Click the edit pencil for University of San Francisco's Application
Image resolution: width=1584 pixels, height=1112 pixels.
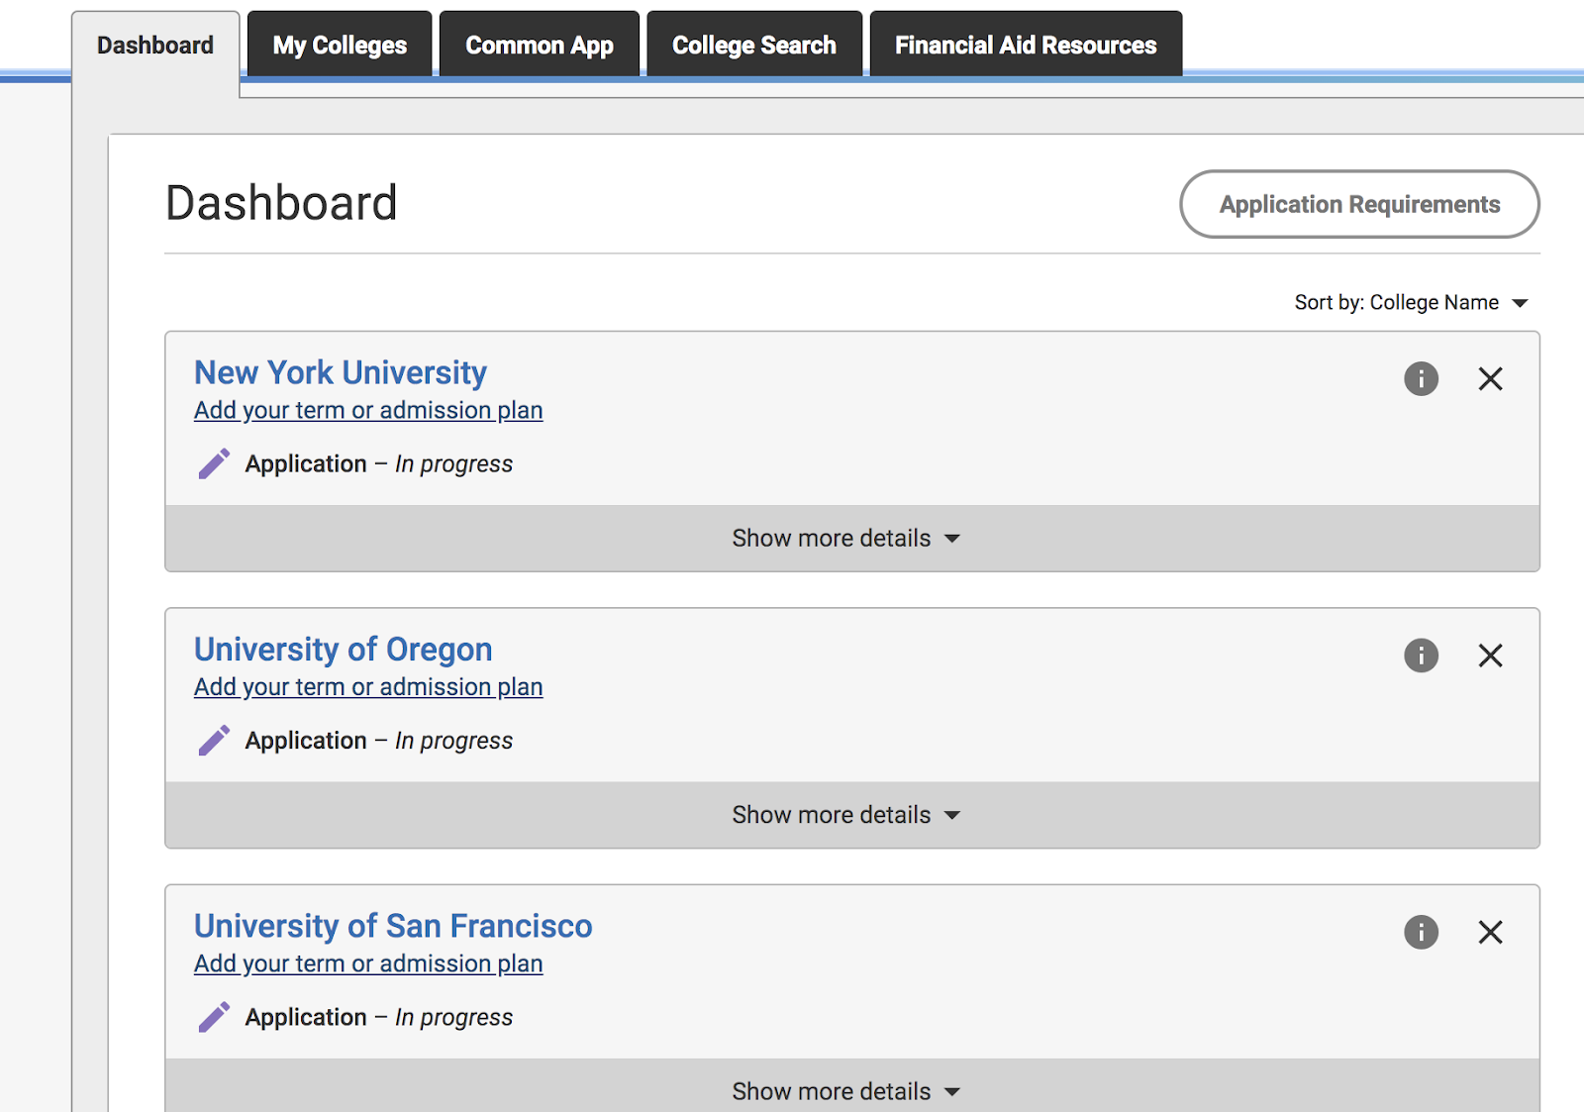tap(214, 1016)
